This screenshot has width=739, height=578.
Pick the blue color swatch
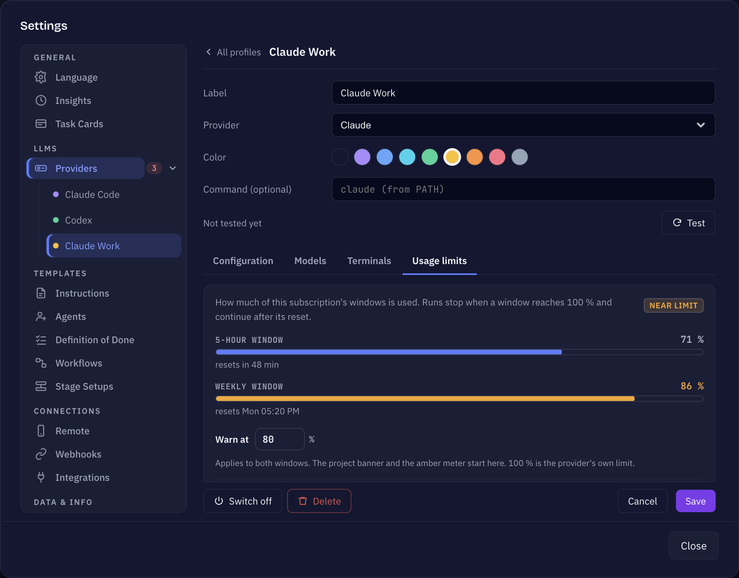click(384, 157)
